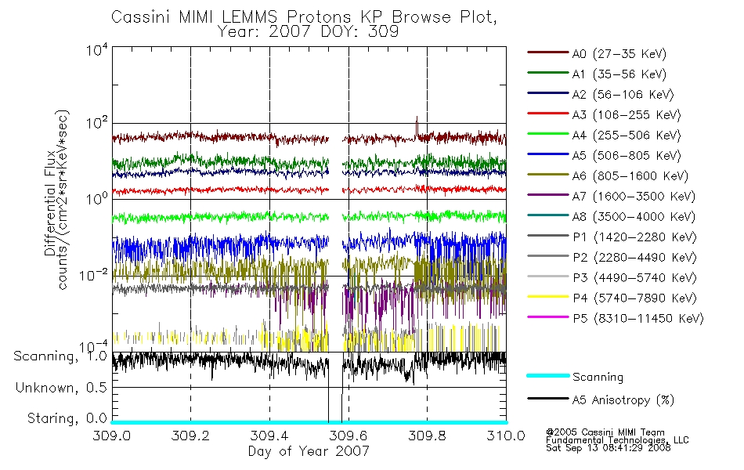This screenshot has height=470, width=744.
Task: Click the A5 (506-805 KeV) legend label
Action: [627, 156]
